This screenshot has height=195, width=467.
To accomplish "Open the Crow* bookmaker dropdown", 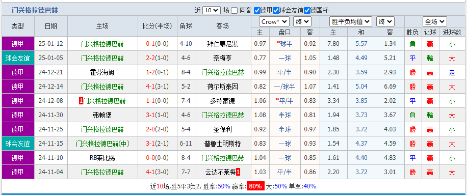I will pyautogui.click(x=274, y=22).
